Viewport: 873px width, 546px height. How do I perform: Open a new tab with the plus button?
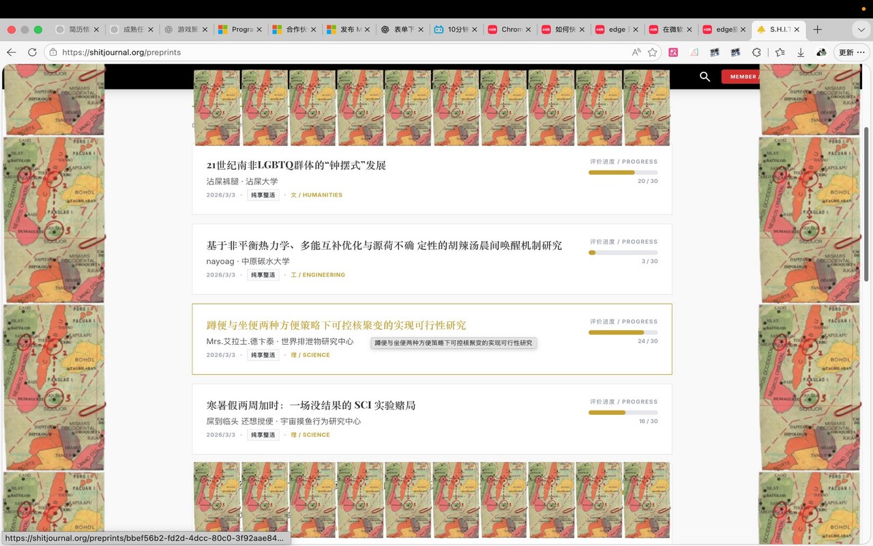click(817, 29)
